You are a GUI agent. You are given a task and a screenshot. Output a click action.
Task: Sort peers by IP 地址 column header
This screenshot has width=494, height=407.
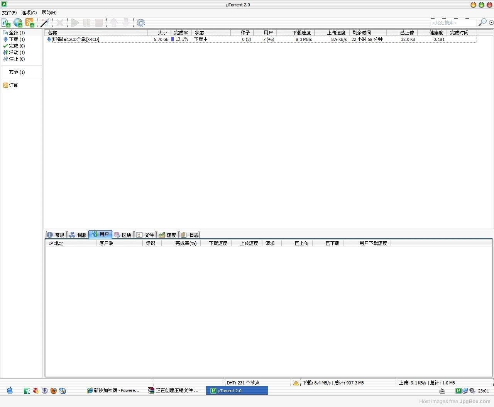click(x=56, y=243)
